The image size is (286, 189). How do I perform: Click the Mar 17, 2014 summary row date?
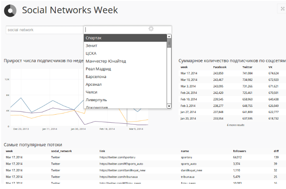point(189,73)
